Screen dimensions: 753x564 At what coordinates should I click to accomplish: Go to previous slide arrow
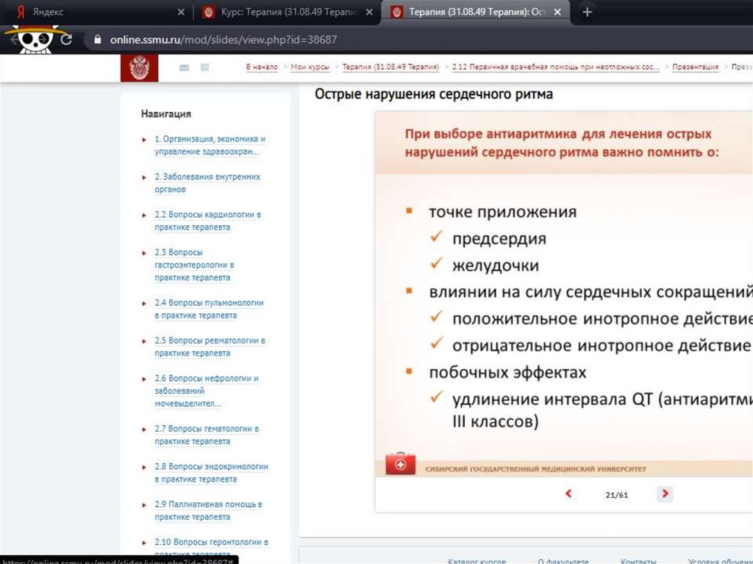(x=568, y=493)
